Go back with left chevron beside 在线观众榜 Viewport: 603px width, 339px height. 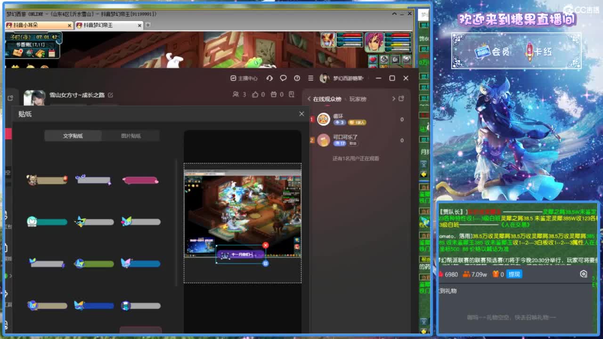click(309, 99)
